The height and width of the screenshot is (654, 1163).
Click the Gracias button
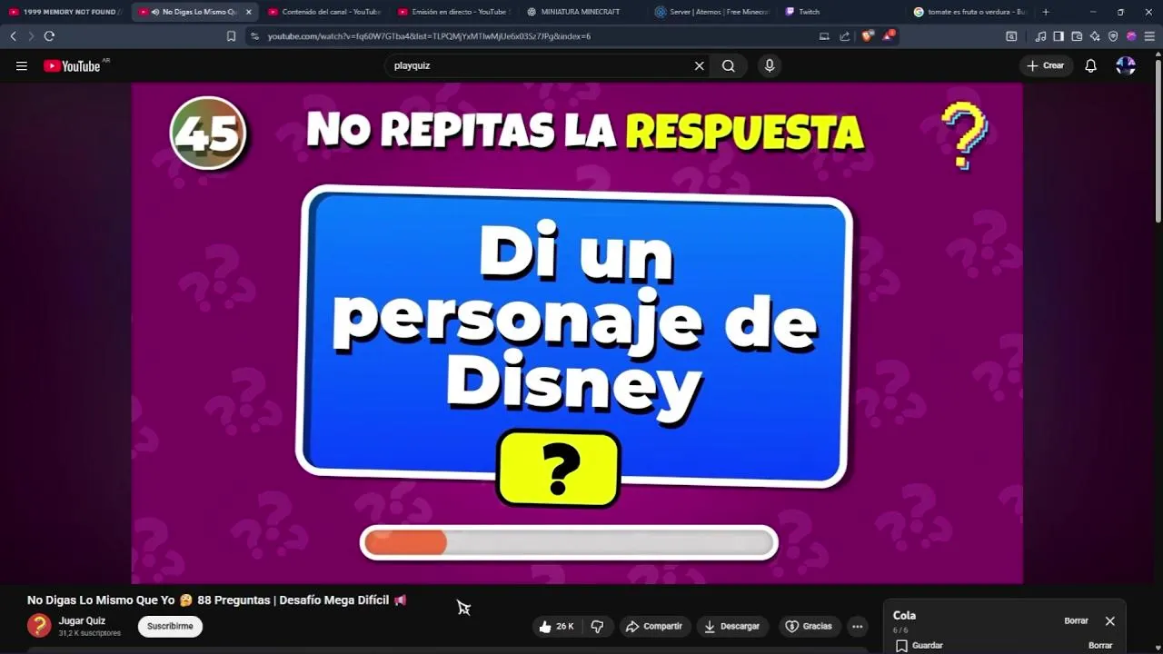(809, 626)
